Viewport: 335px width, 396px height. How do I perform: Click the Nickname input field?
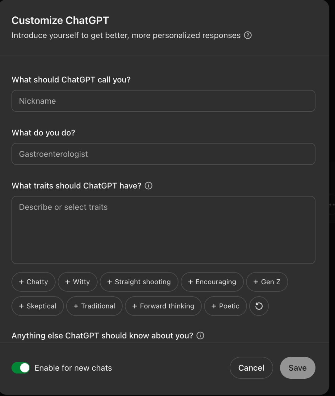point(163,101)
